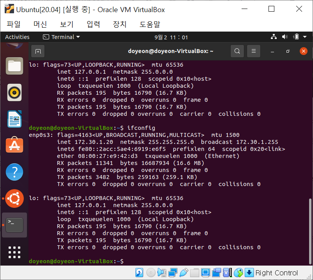
Task: Close the terminal with orange X
Action: [303, 51]
